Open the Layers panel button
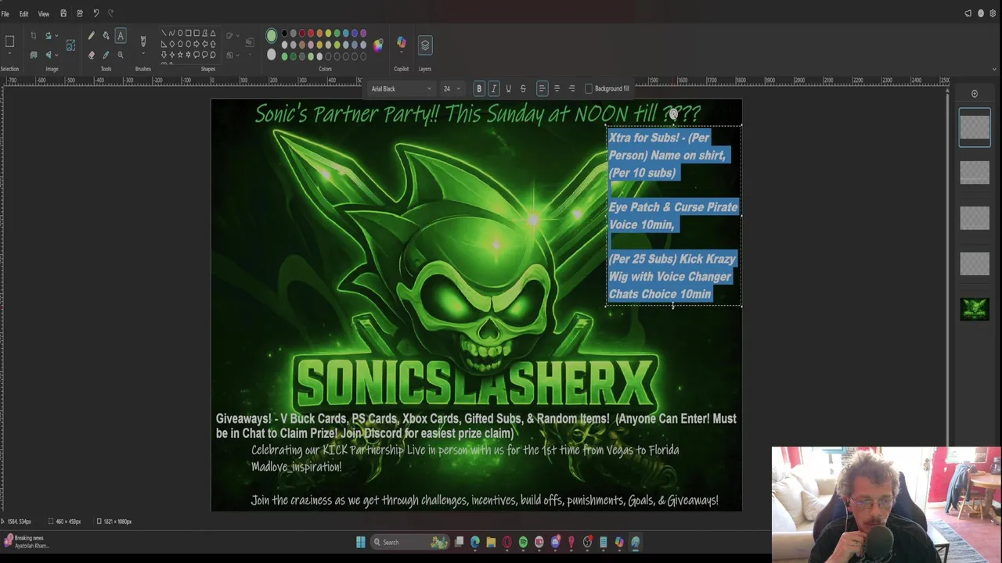This screenshot has width=1002, height=563. (x=425, y=45)
